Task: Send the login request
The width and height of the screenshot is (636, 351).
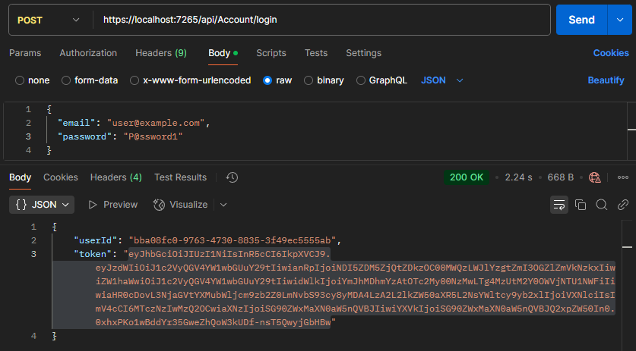Action: (581, 20)
